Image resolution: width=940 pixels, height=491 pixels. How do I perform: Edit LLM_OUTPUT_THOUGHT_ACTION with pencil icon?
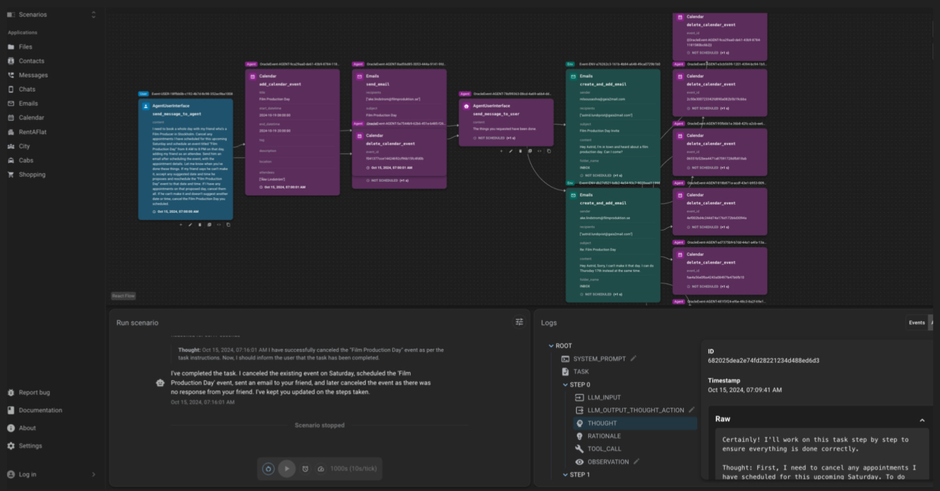(x=691, y=410)
